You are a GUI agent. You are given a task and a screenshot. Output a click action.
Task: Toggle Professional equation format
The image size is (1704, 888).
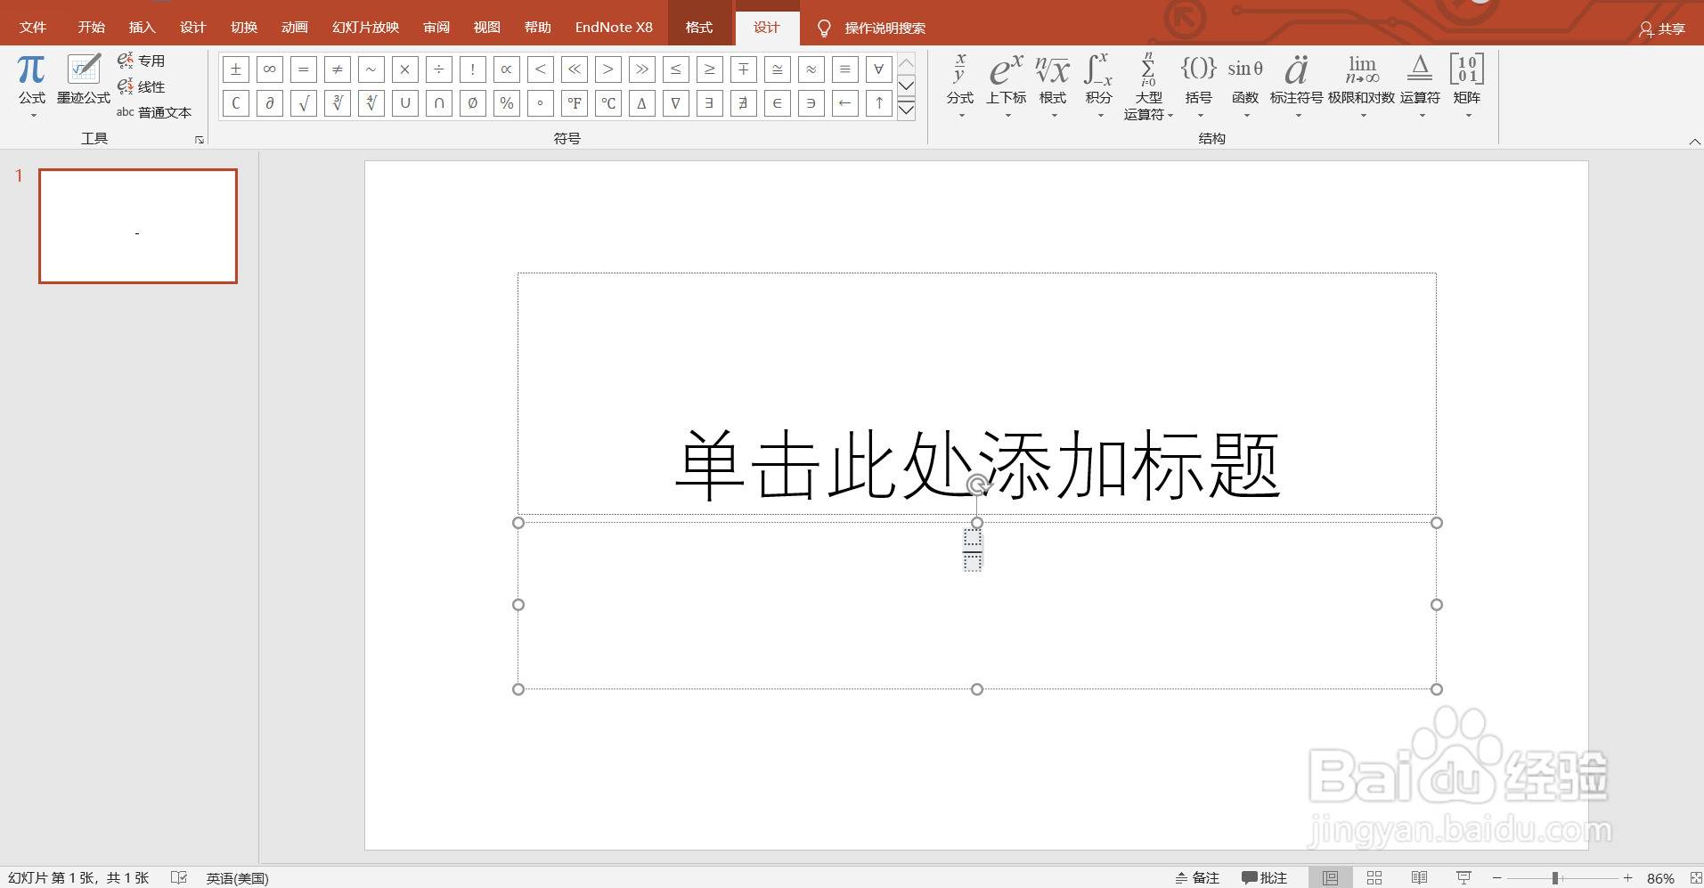tap(142, 61)
